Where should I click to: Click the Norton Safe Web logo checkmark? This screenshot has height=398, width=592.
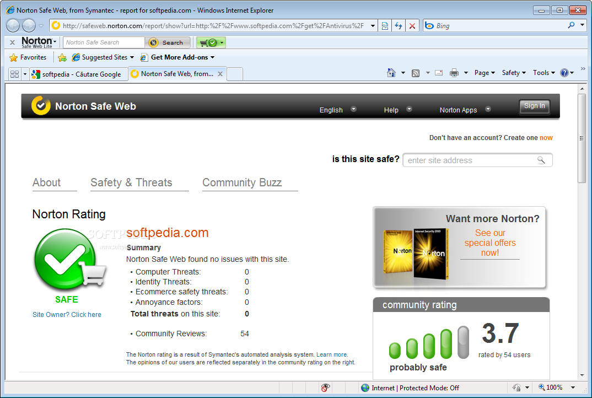click(41, 105)
